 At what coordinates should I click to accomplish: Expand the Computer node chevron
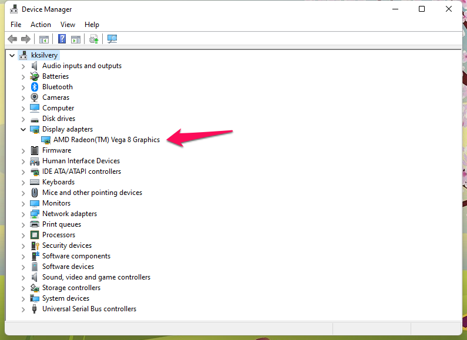[x=23, y=109]
